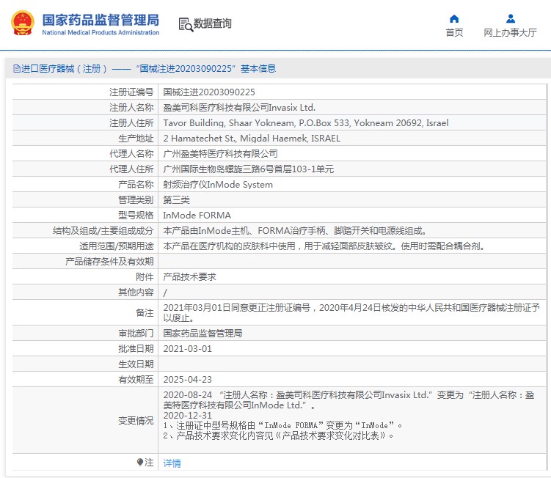Click National Medical Products Administration subtitle
This screenshot has height=478, width=551.
(x=101, y=32)
